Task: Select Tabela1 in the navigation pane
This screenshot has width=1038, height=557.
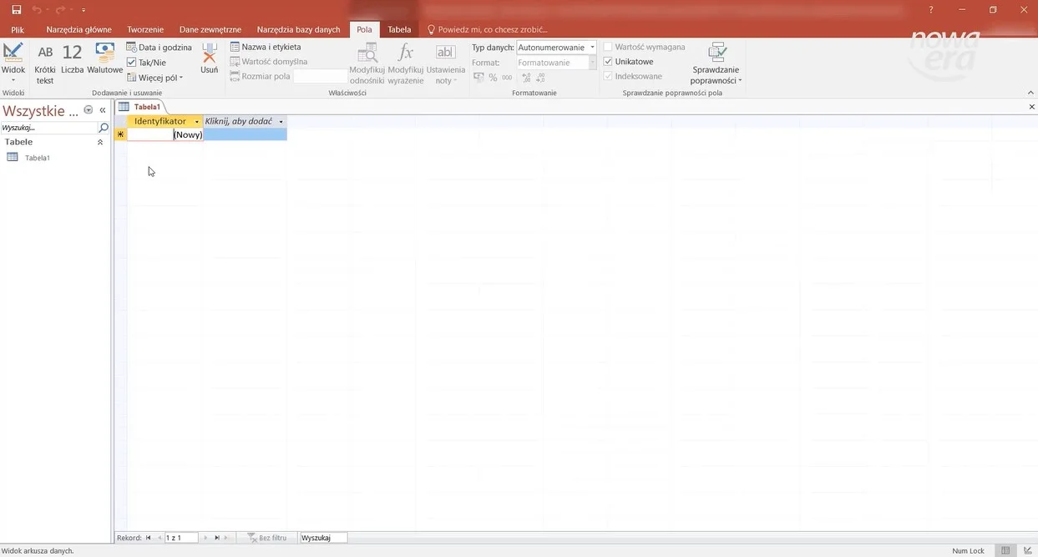Action: point(37,158)
